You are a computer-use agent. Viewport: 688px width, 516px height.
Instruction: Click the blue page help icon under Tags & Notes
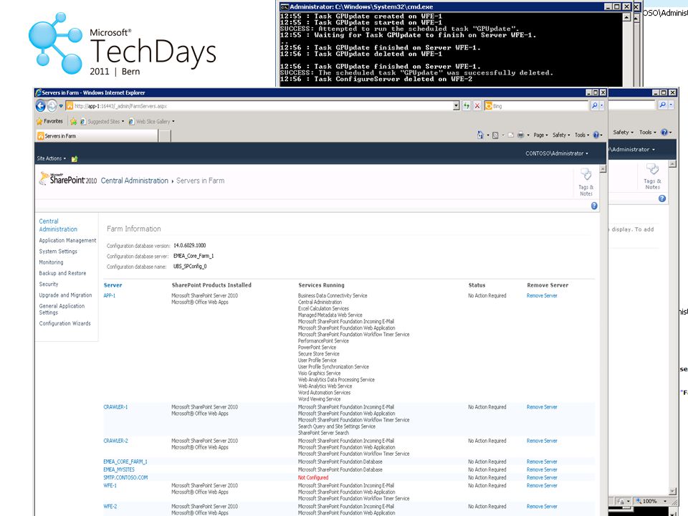point(594,206)
